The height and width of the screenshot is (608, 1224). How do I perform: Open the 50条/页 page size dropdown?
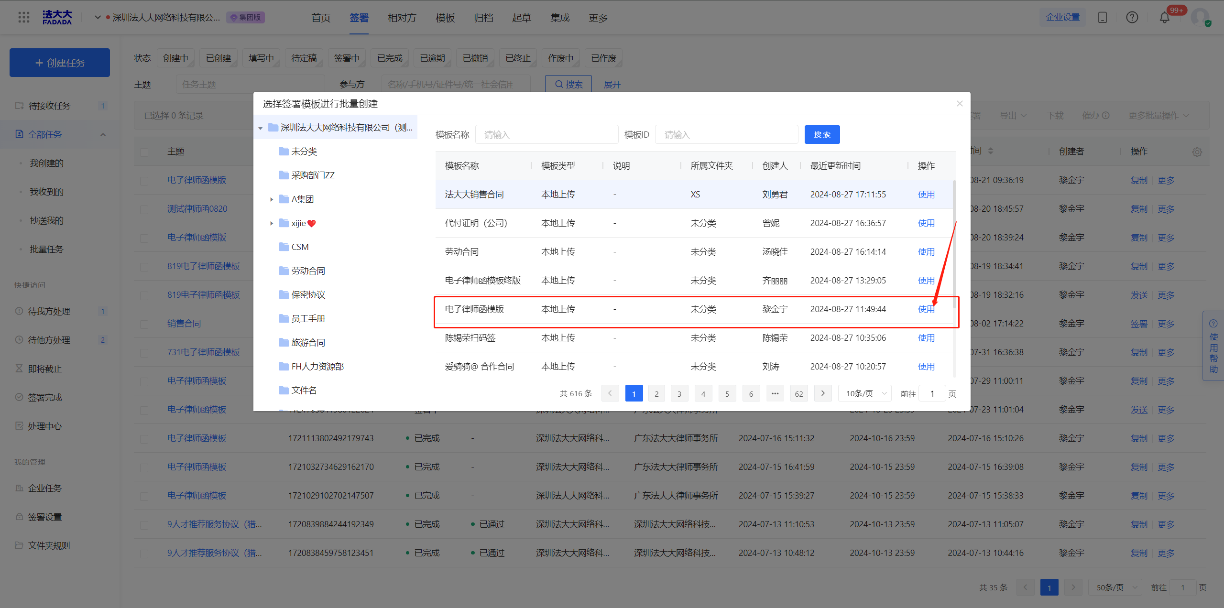(1115, 587)
